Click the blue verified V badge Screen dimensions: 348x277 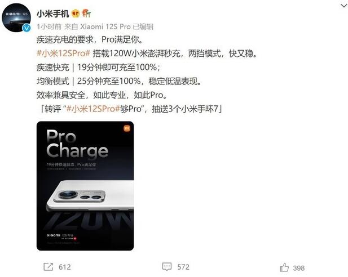click(27, 28)
